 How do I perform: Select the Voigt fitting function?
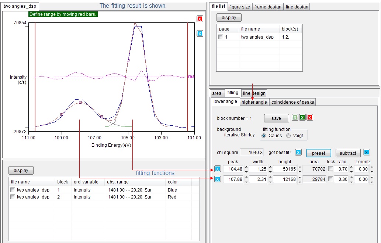[288, 136]
